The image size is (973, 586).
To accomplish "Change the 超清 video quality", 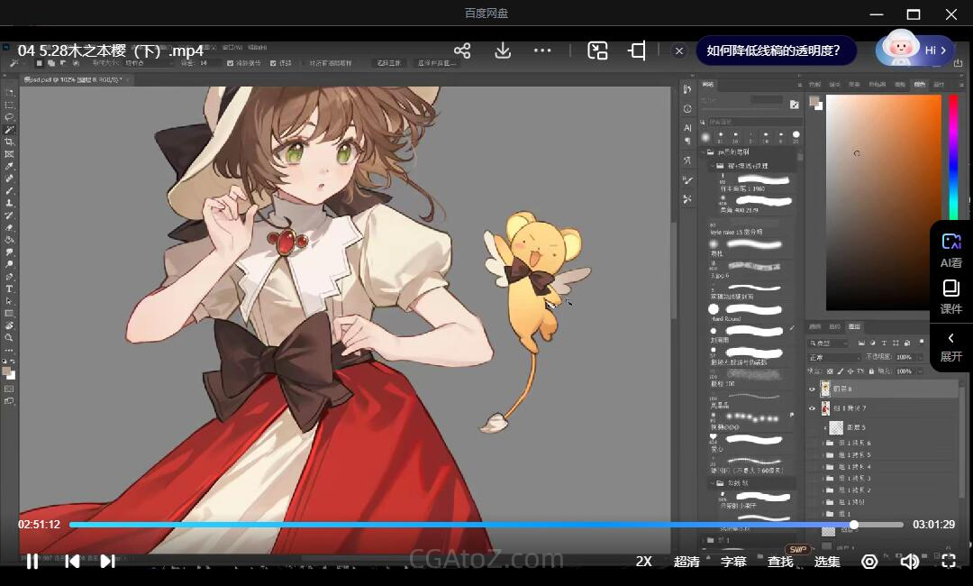I will click(x=687, y=561).
